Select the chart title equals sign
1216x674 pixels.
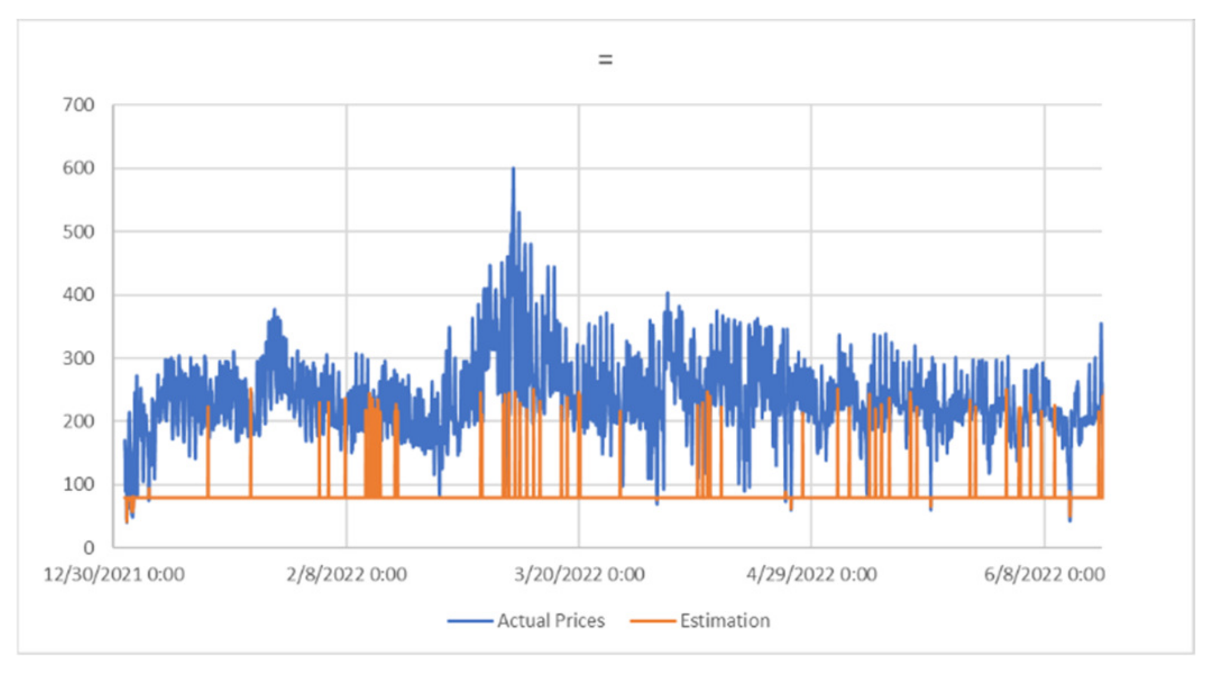click(605, 60)
